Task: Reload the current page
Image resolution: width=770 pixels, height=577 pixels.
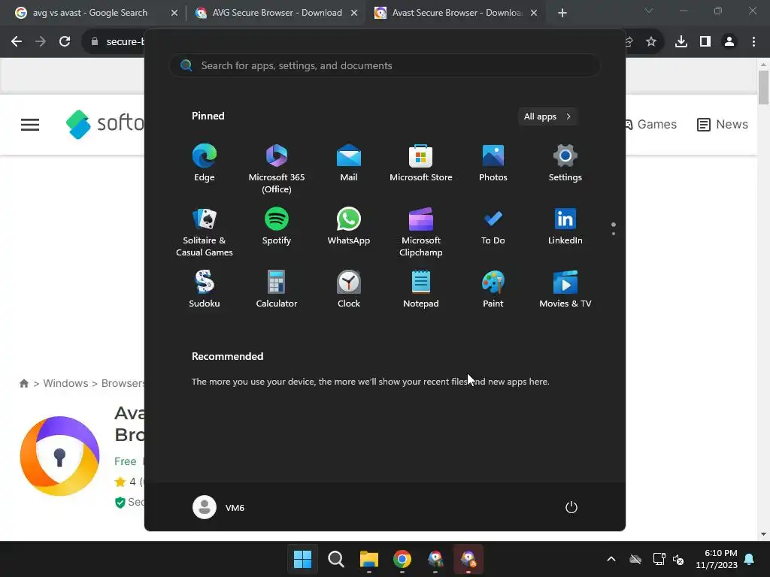Action: pos(65,42)
